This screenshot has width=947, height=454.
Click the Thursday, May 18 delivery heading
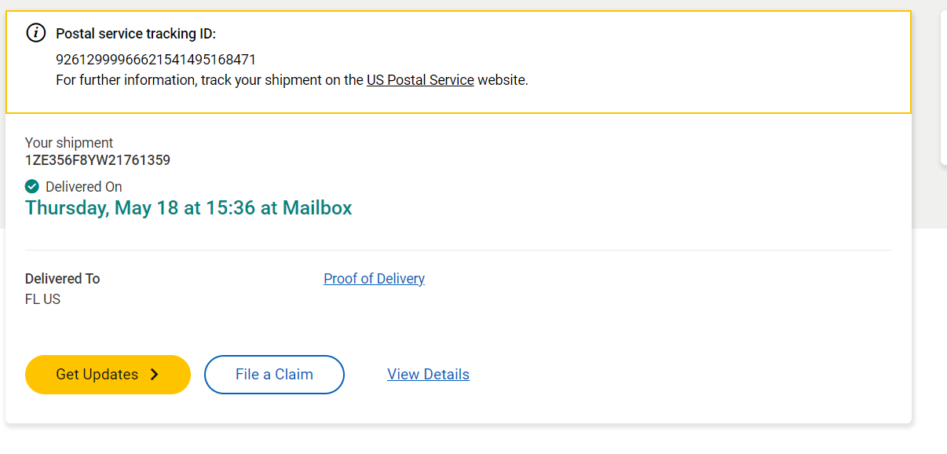(188, 208)
